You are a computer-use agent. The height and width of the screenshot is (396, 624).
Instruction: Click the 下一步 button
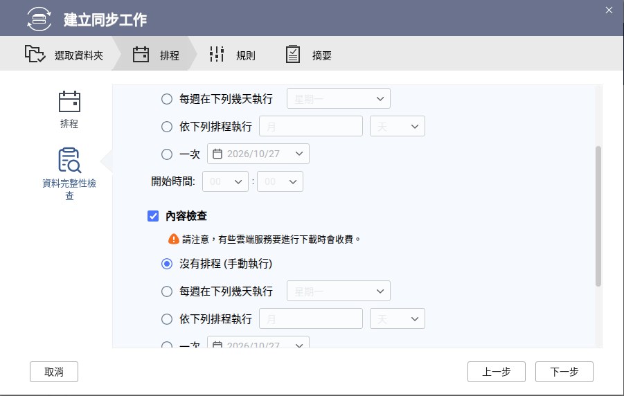564,372
